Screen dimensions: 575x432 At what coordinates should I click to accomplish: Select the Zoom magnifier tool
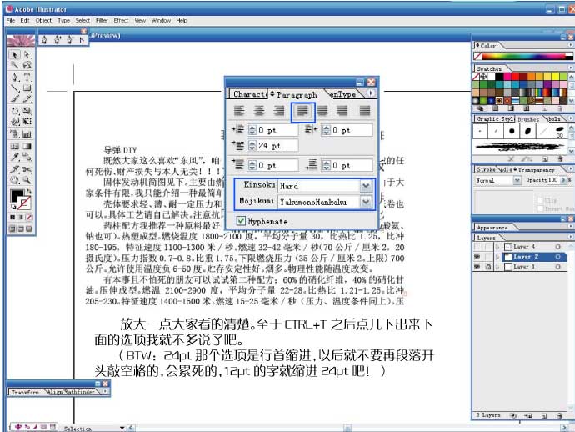click(x=27, y=180)
